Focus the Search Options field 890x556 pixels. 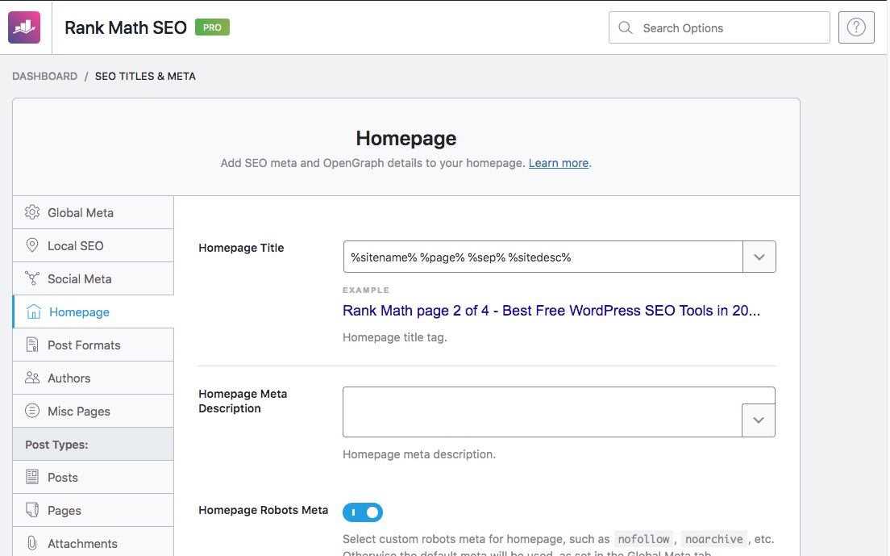730,27
